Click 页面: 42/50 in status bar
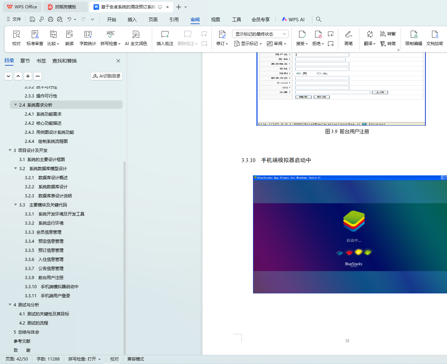Screen dimensions: 447x364 point(17,359)
